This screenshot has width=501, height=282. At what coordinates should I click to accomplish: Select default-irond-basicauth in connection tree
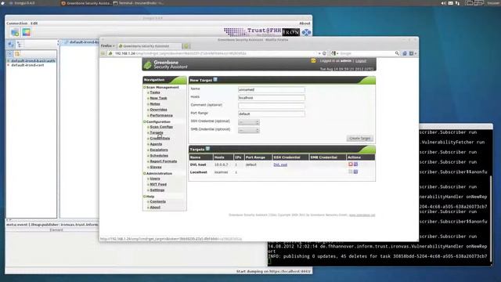[33, 61]
